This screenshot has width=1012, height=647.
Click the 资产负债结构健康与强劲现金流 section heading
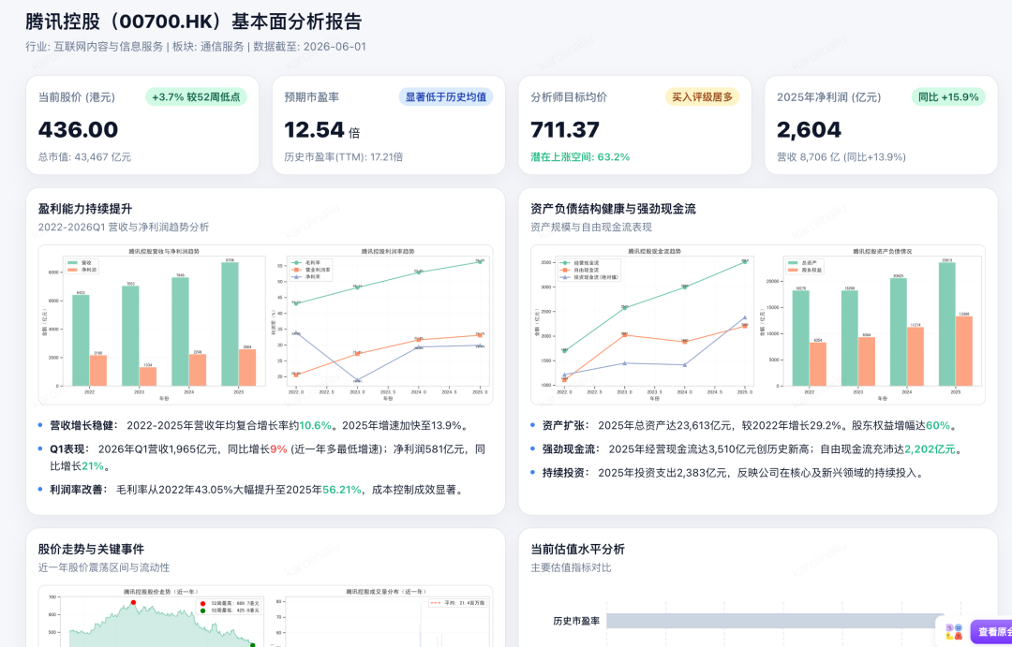click(613, 209)
